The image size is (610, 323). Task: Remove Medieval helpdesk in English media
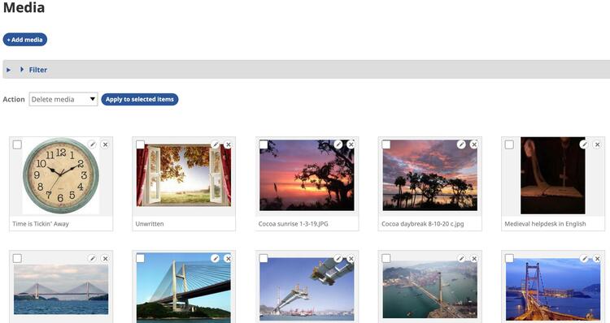[597, 144]
